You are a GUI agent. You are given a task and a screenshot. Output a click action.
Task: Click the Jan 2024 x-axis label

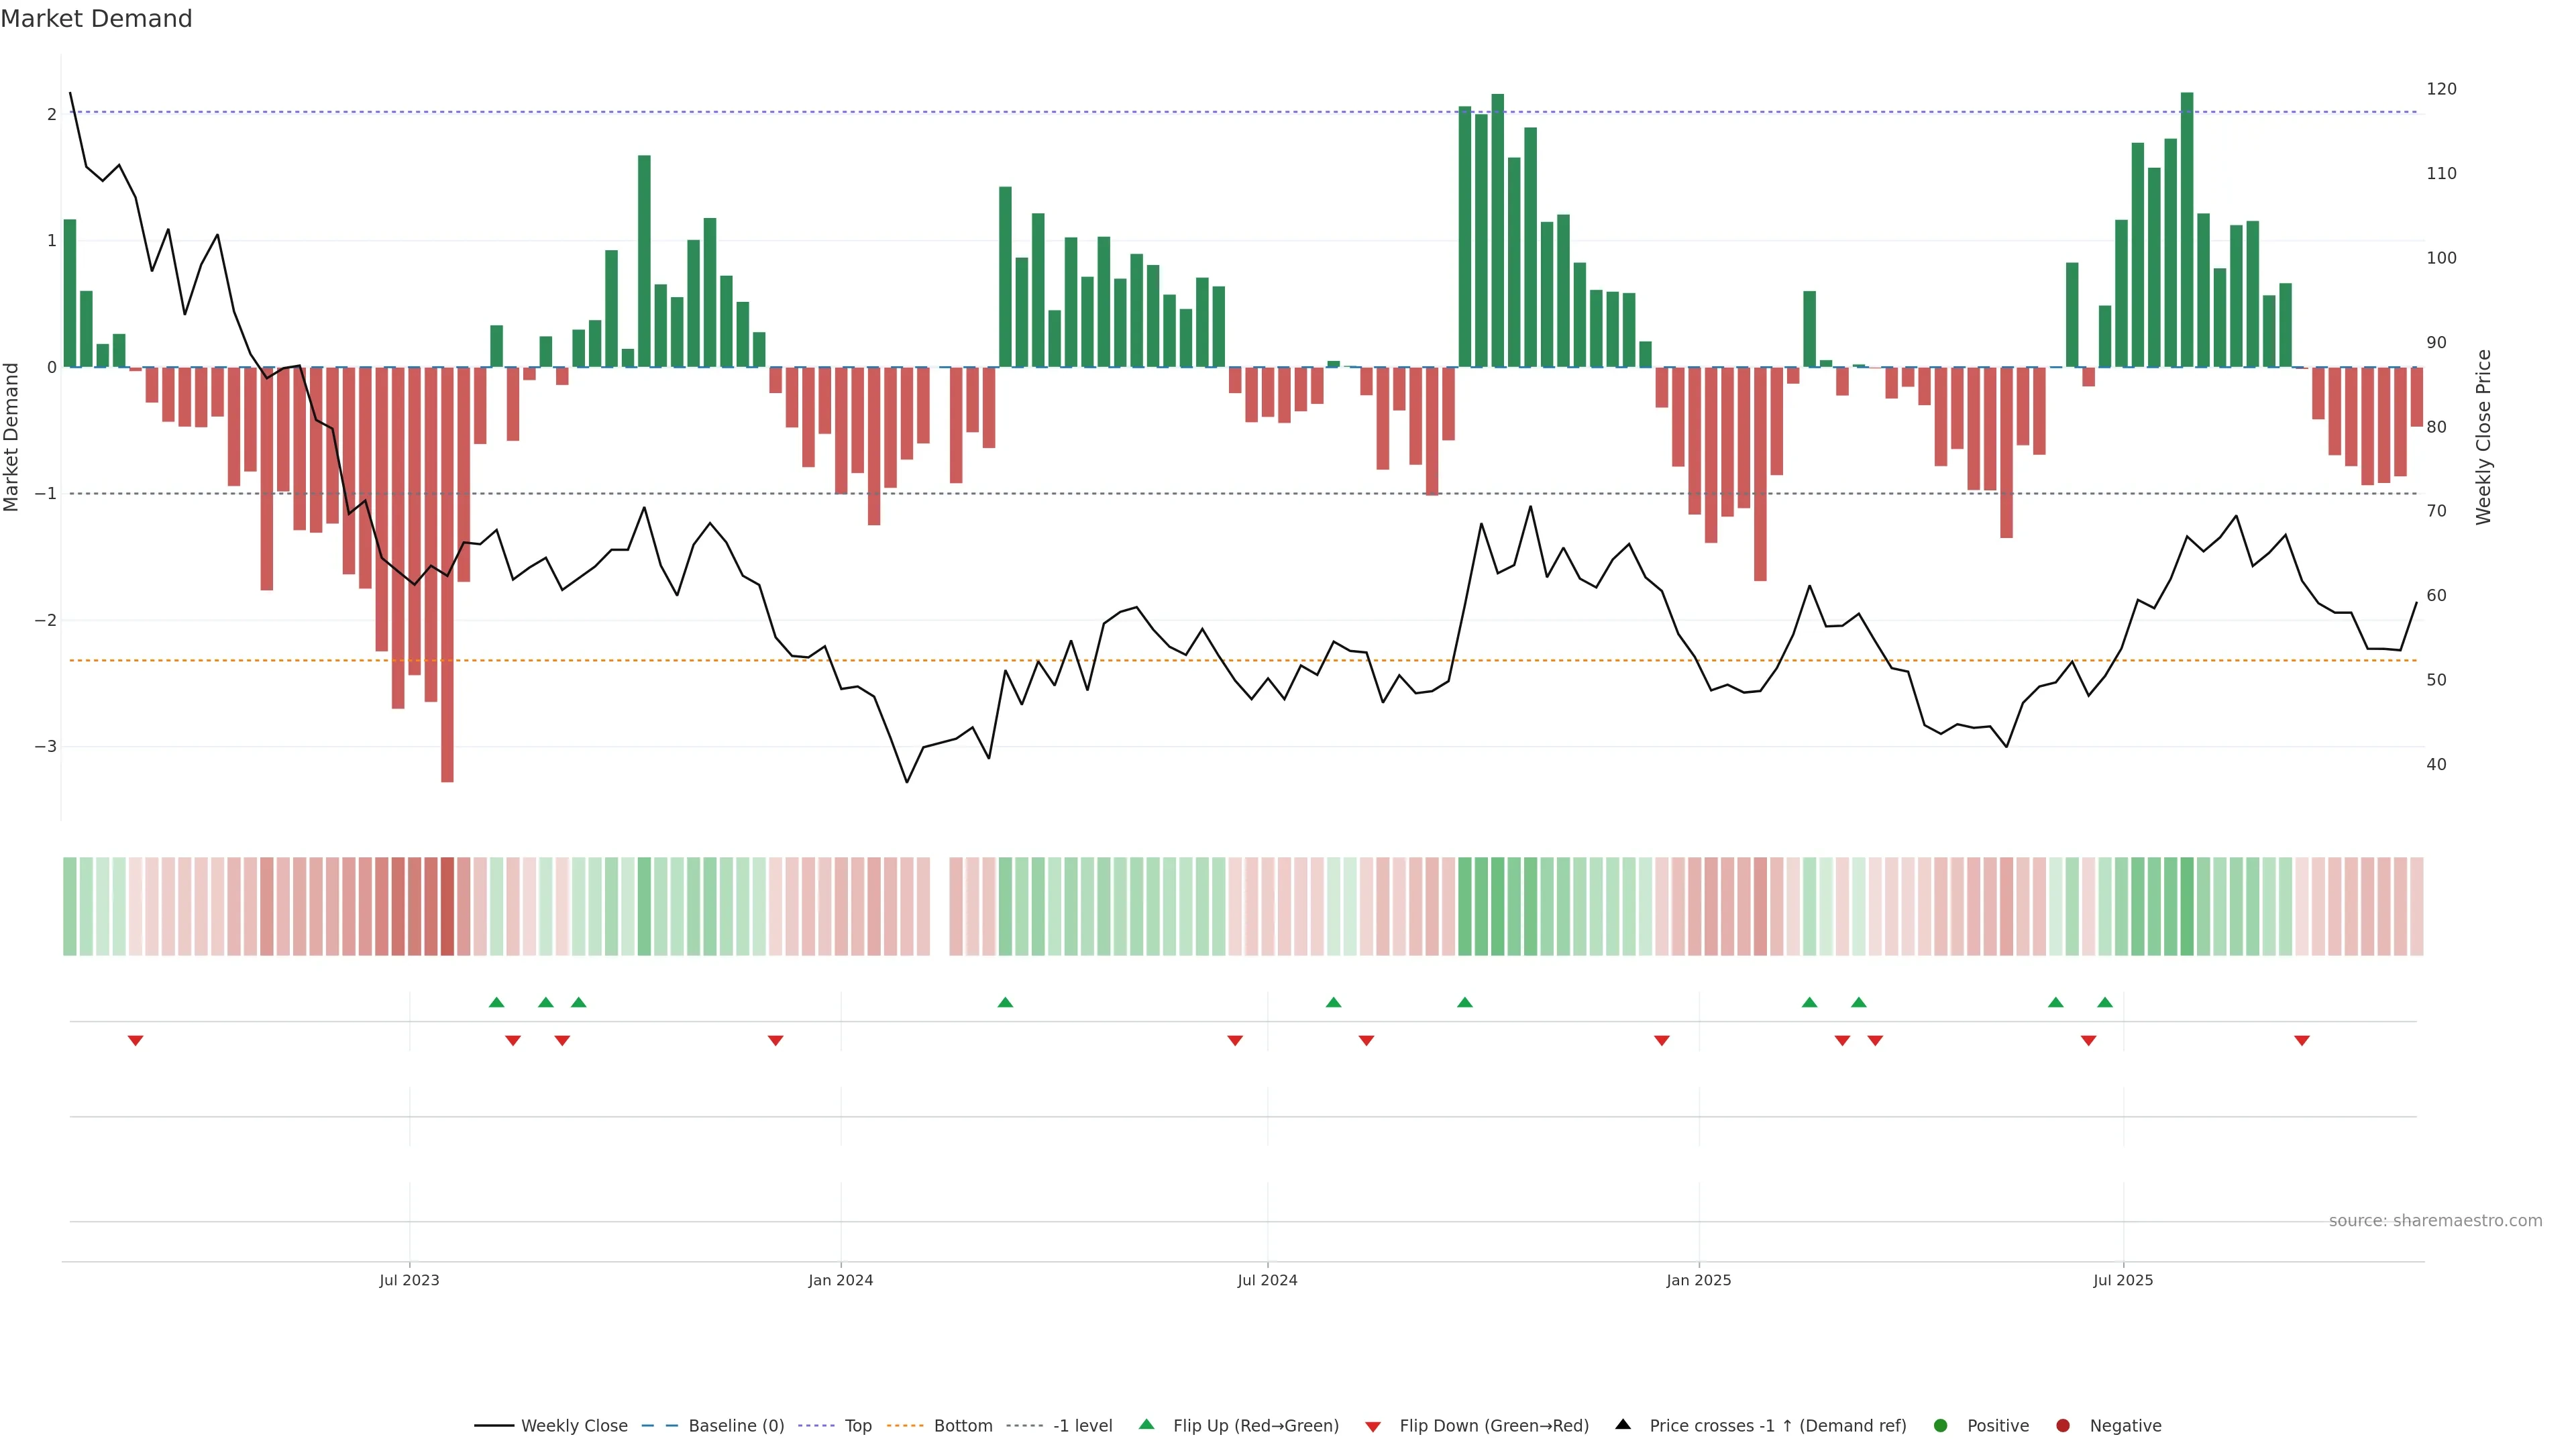(x=840, y=1280)
